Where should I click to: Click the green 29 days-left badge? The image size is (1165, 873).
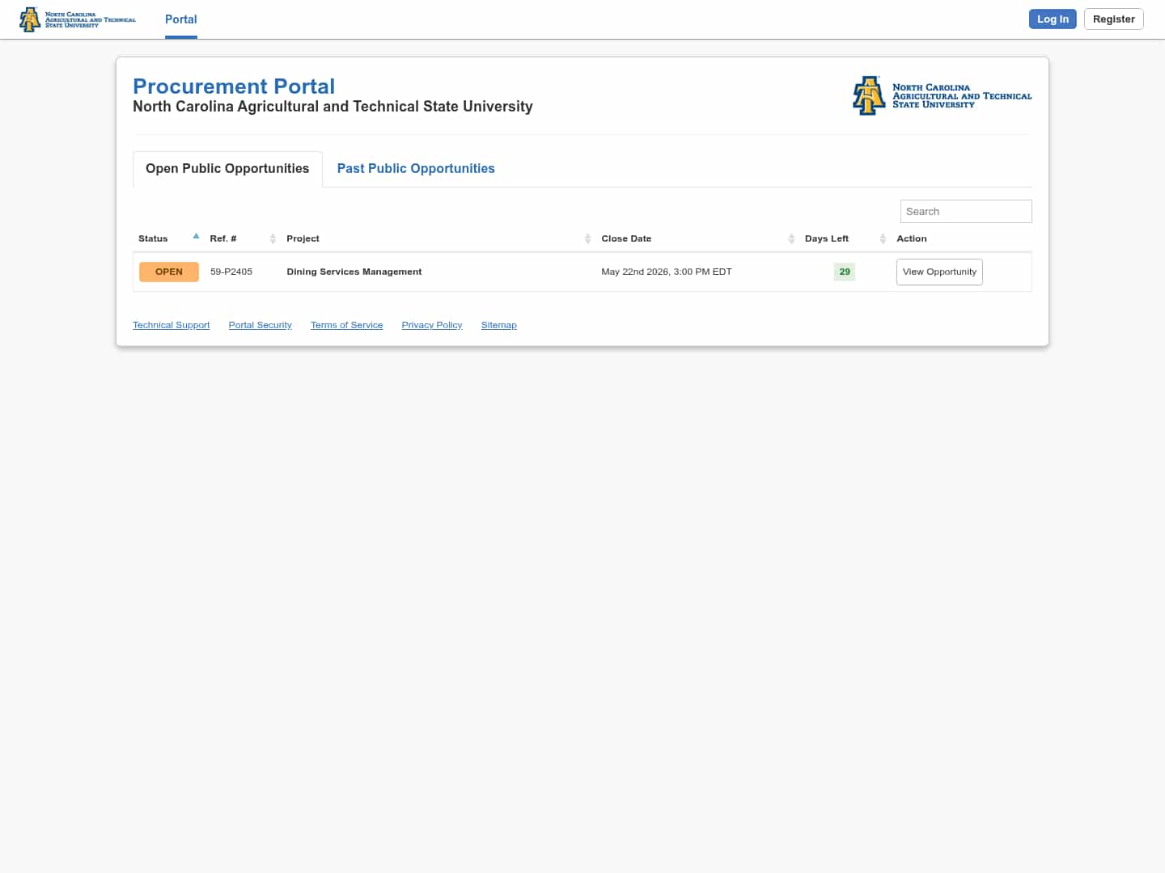pos(844,272)
